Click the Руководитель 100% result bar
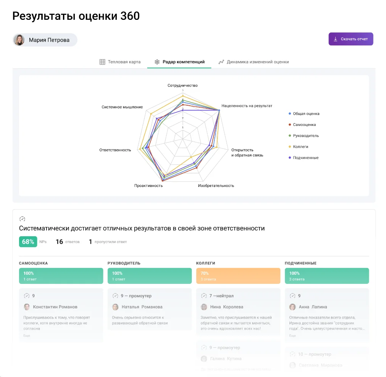The height and width of the screenshot is (377, 386). pyautogui.click(x=150, y=276)
